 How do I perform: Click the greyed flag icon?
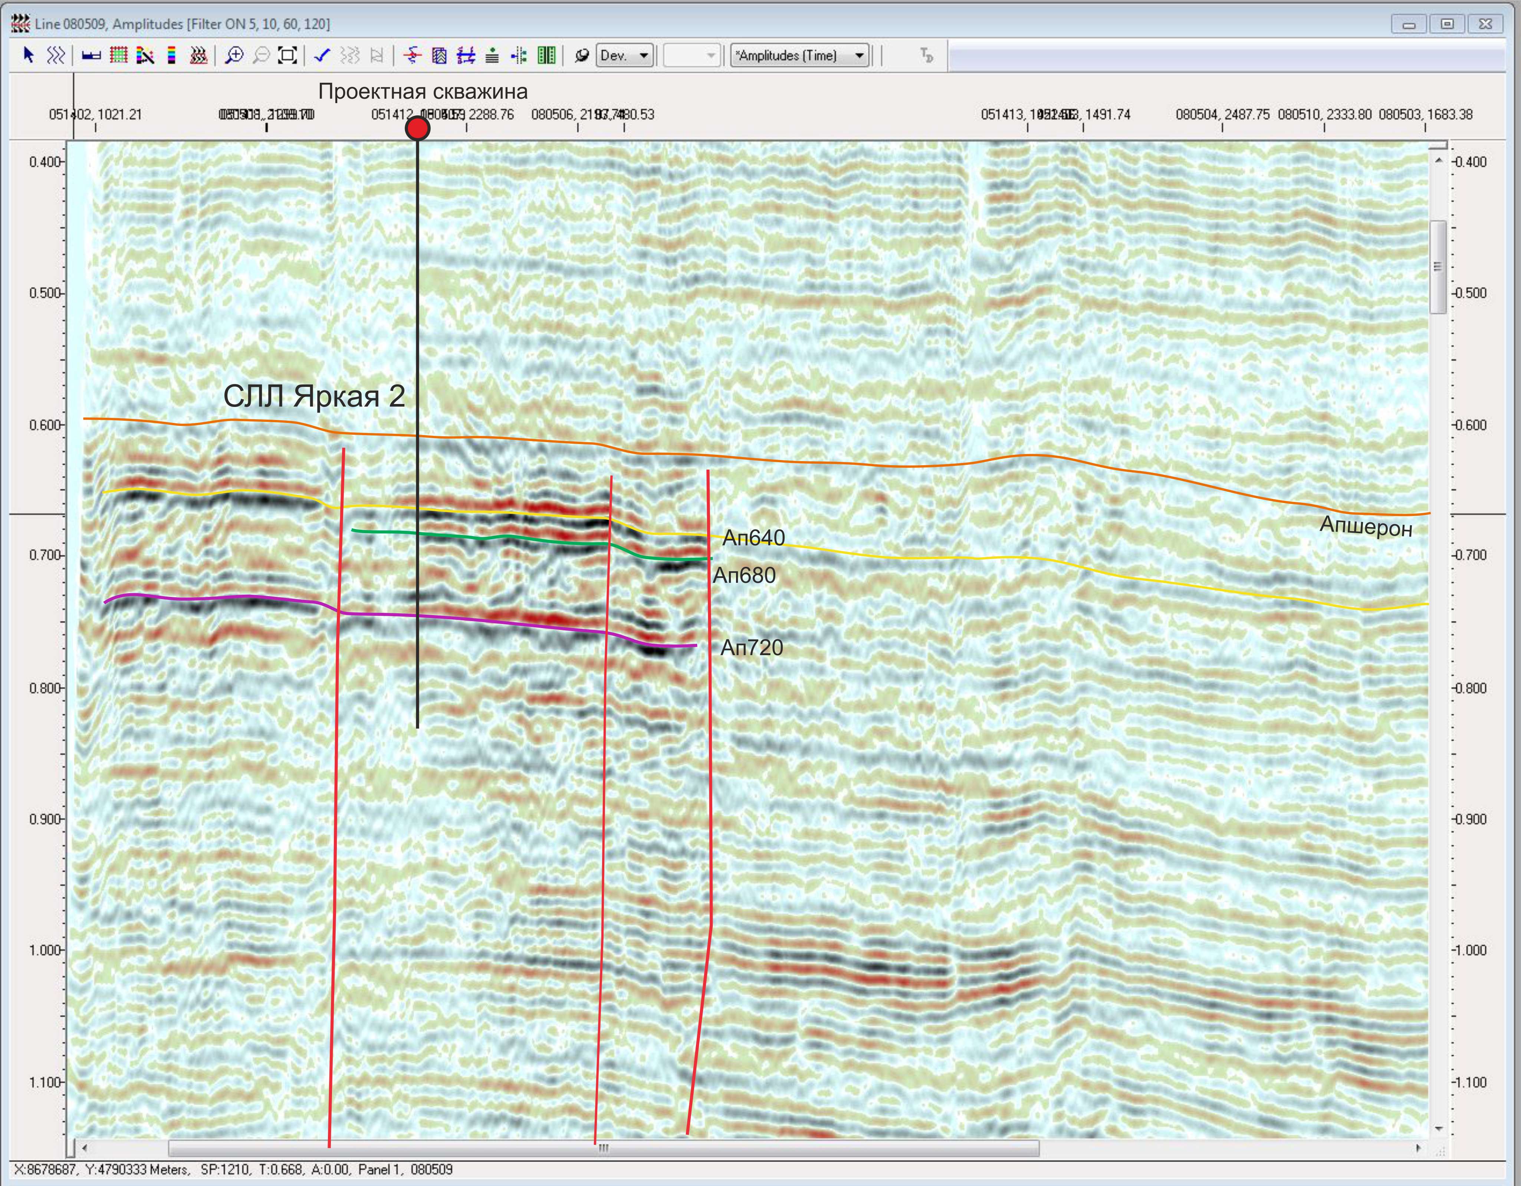377,55
